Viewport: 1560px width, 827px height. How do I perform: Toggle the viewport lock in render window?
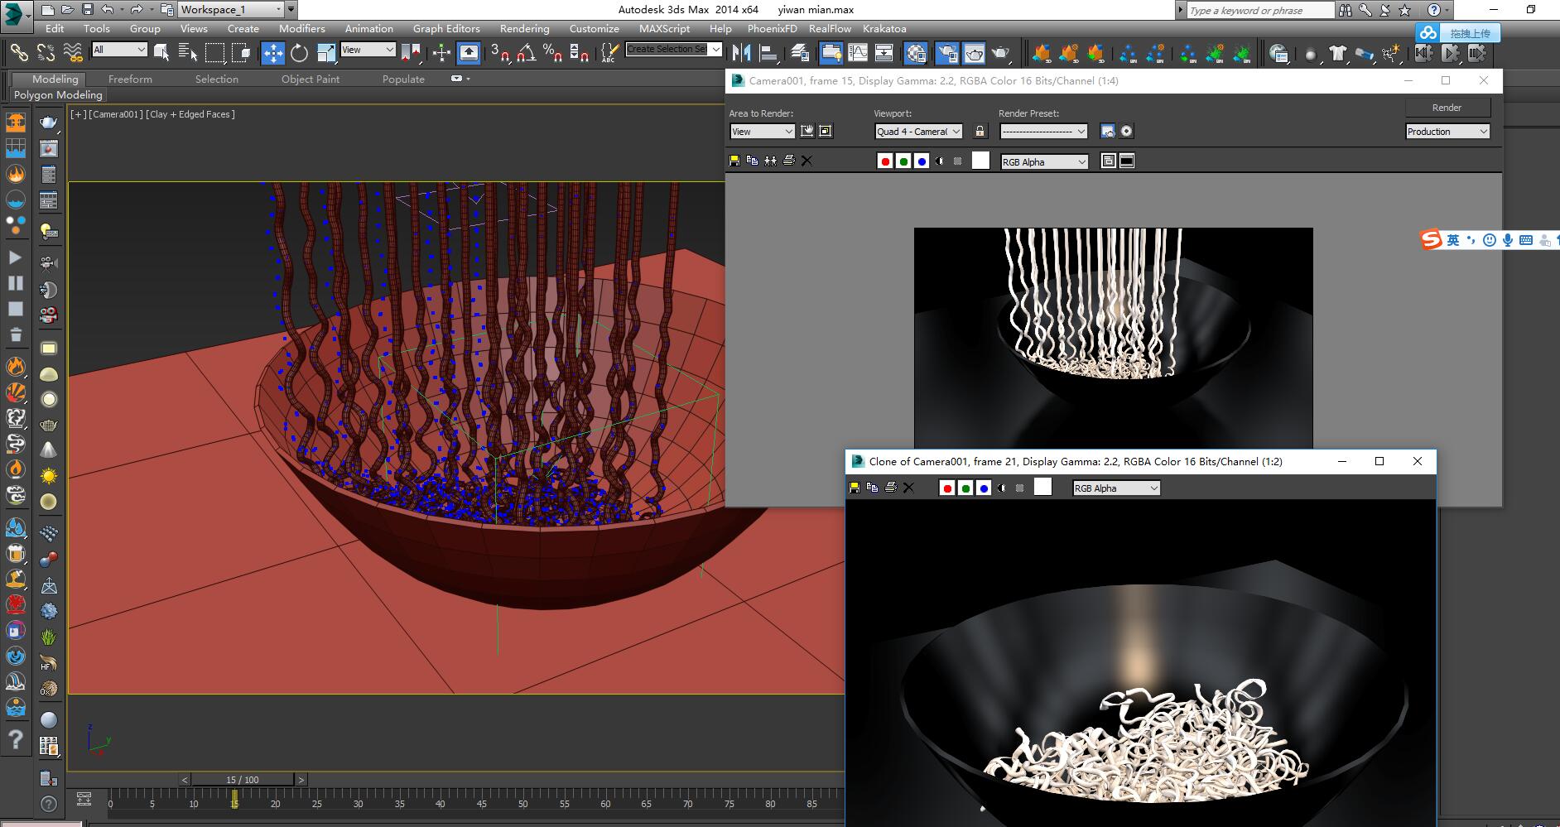tap(980, 132)
